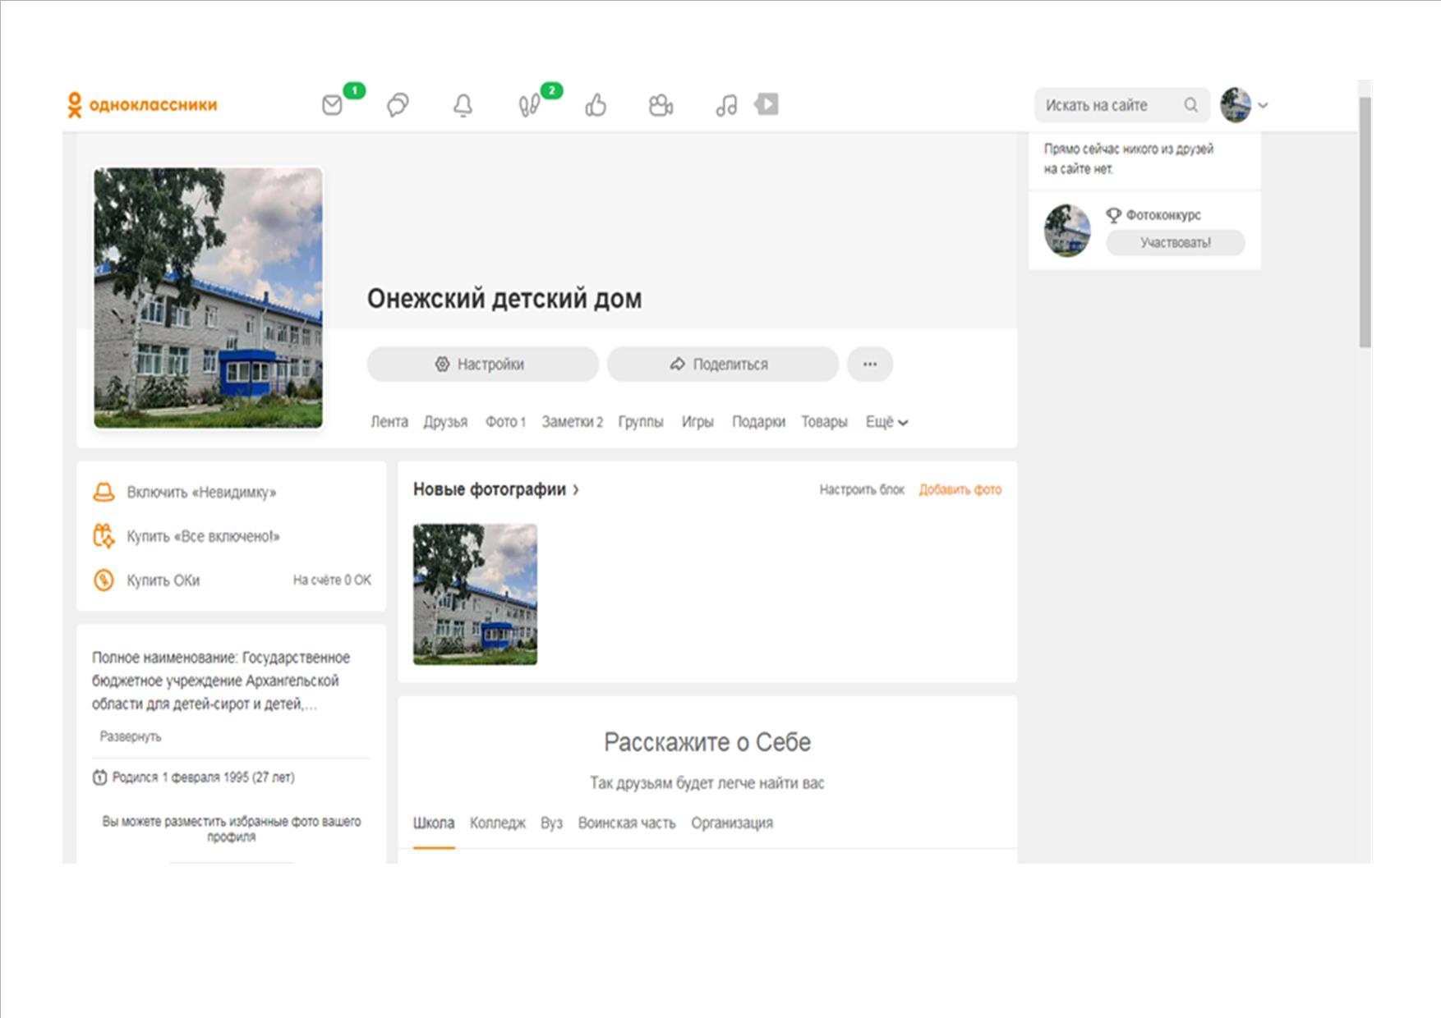1441x1018 pixels.
Task: Click the search magnifier icon
Action: point(1190,105)
